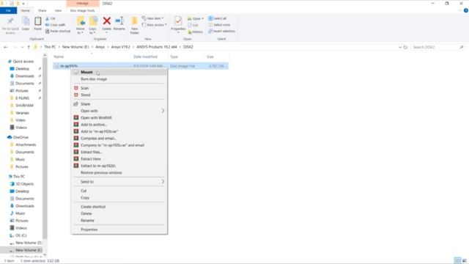
Task: Click Ansys V19.2 in the address breadcrumb
Action: pos(120,47)
